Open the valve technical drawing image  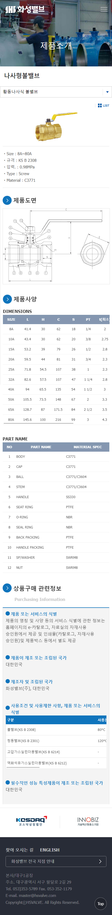56,246
